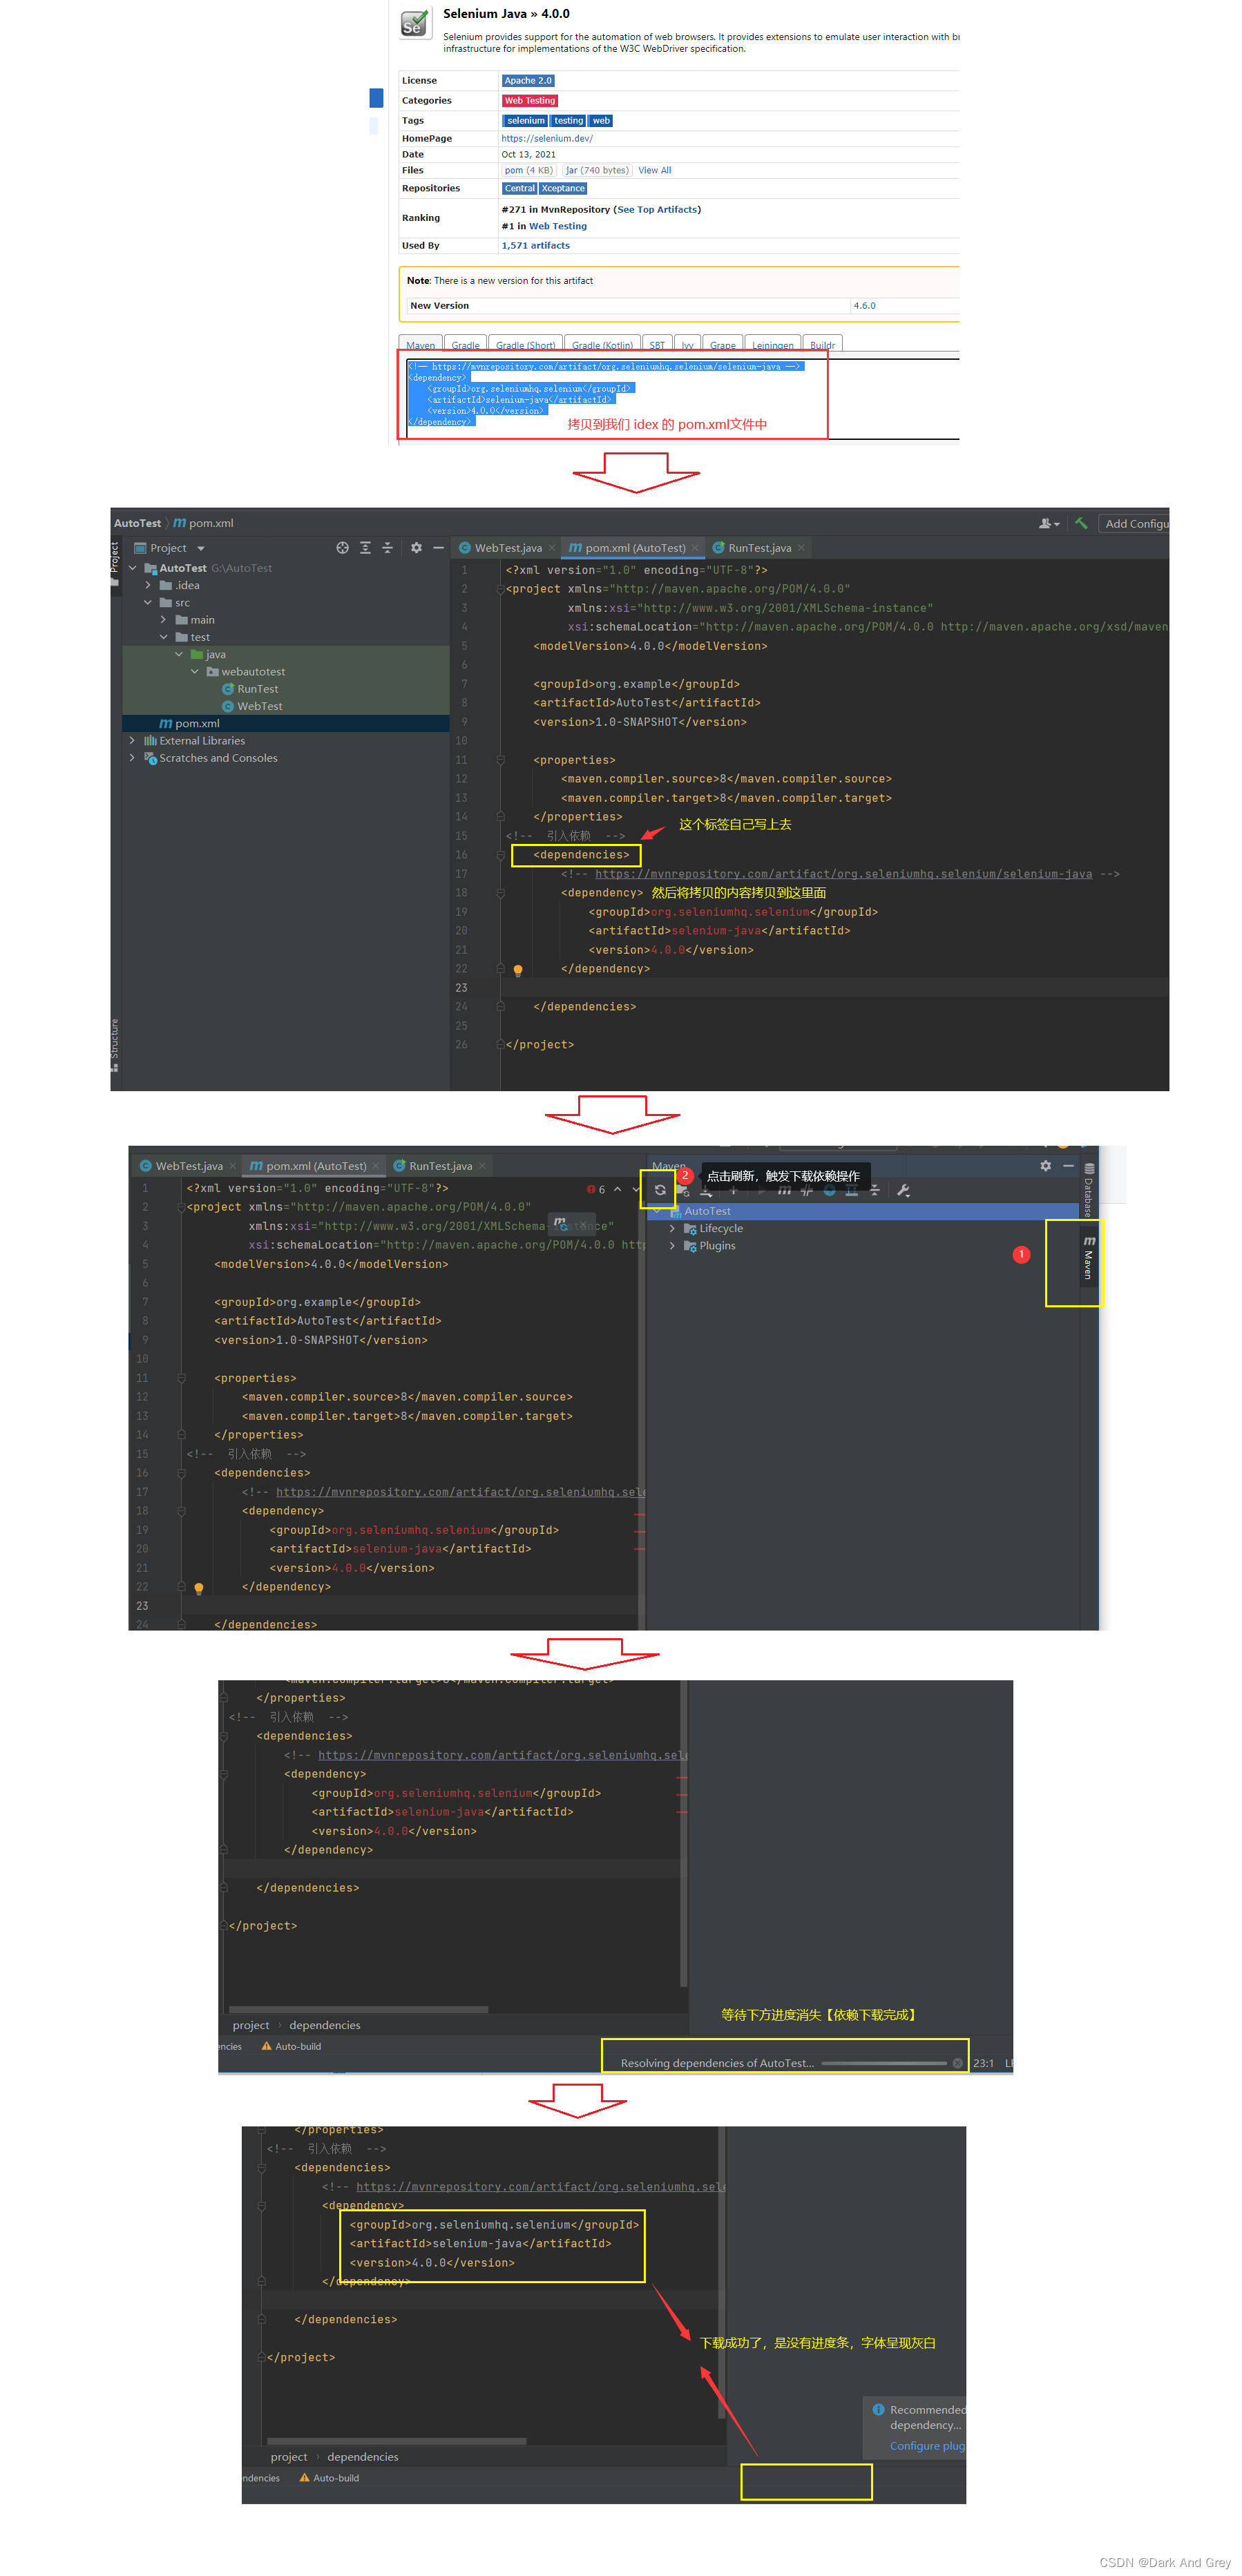Click the editor error indicator showing 6
Image resolution: width=1242 pixels, height=2576 pixels.
(x=596, y=1189)
